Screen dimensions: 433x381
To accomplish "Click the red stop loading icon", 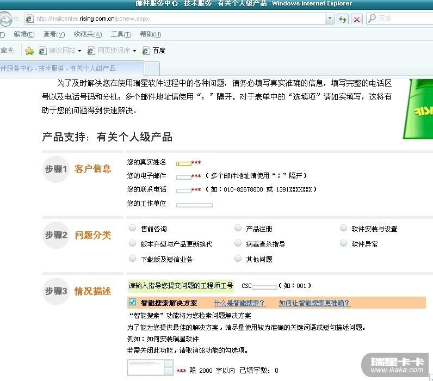I will (x=357, y=19).
